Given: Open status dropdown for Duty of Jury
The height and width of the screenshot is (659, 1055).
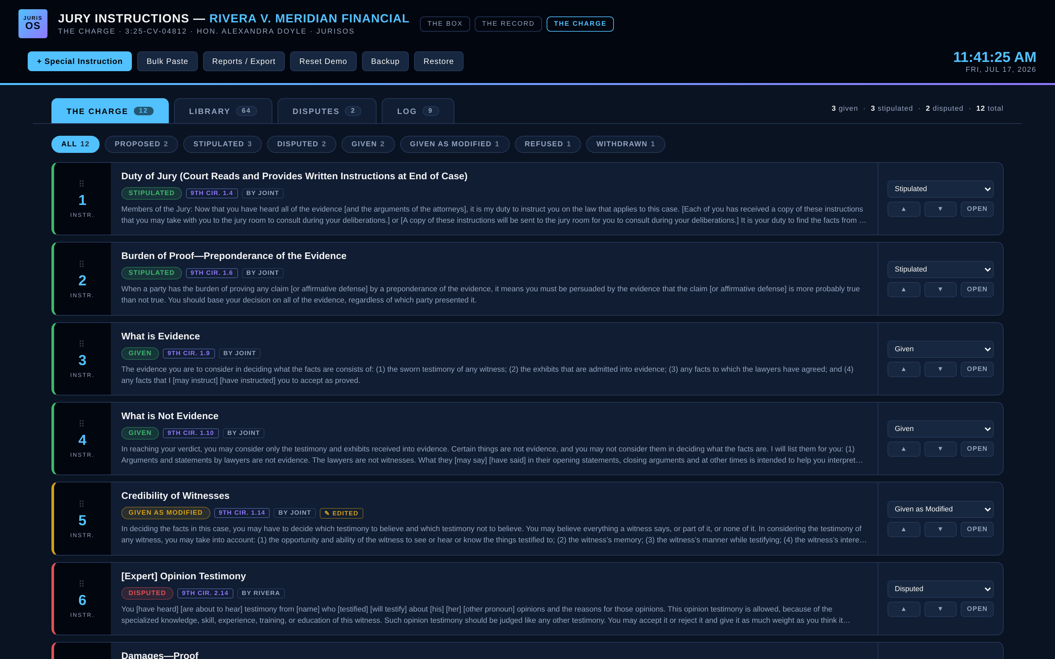Looking at the screenshot, I should [x=940, y=189].
